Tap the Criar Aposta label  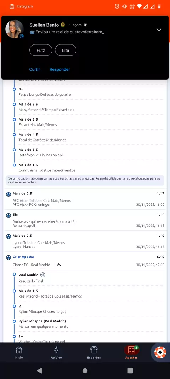point(23,257)
